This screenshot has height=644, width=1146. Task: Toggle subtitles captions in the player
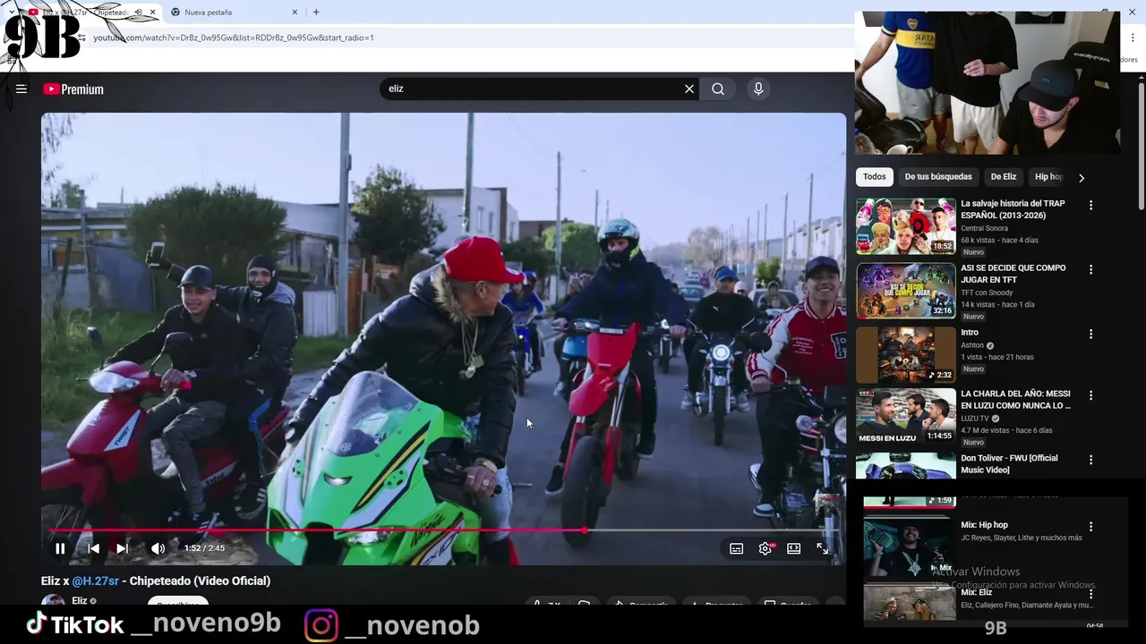point(736,548)
